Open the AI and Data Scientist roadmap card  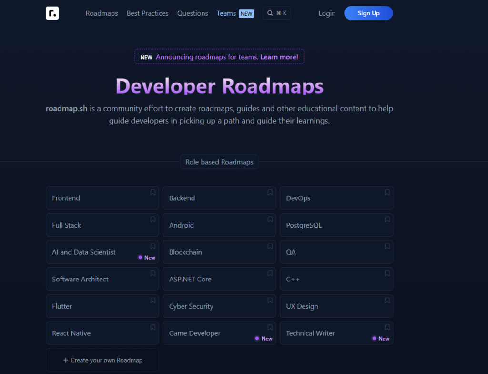tap(102, 252)
